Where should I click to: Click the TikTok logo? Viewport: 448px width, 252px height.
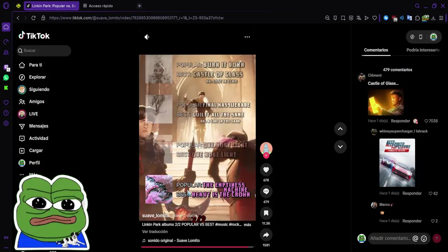click(34, 36)
